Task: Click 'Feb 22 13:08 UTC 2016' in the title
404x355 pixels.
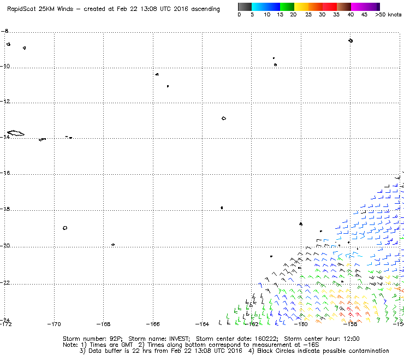Action: [x=152, y=9]
